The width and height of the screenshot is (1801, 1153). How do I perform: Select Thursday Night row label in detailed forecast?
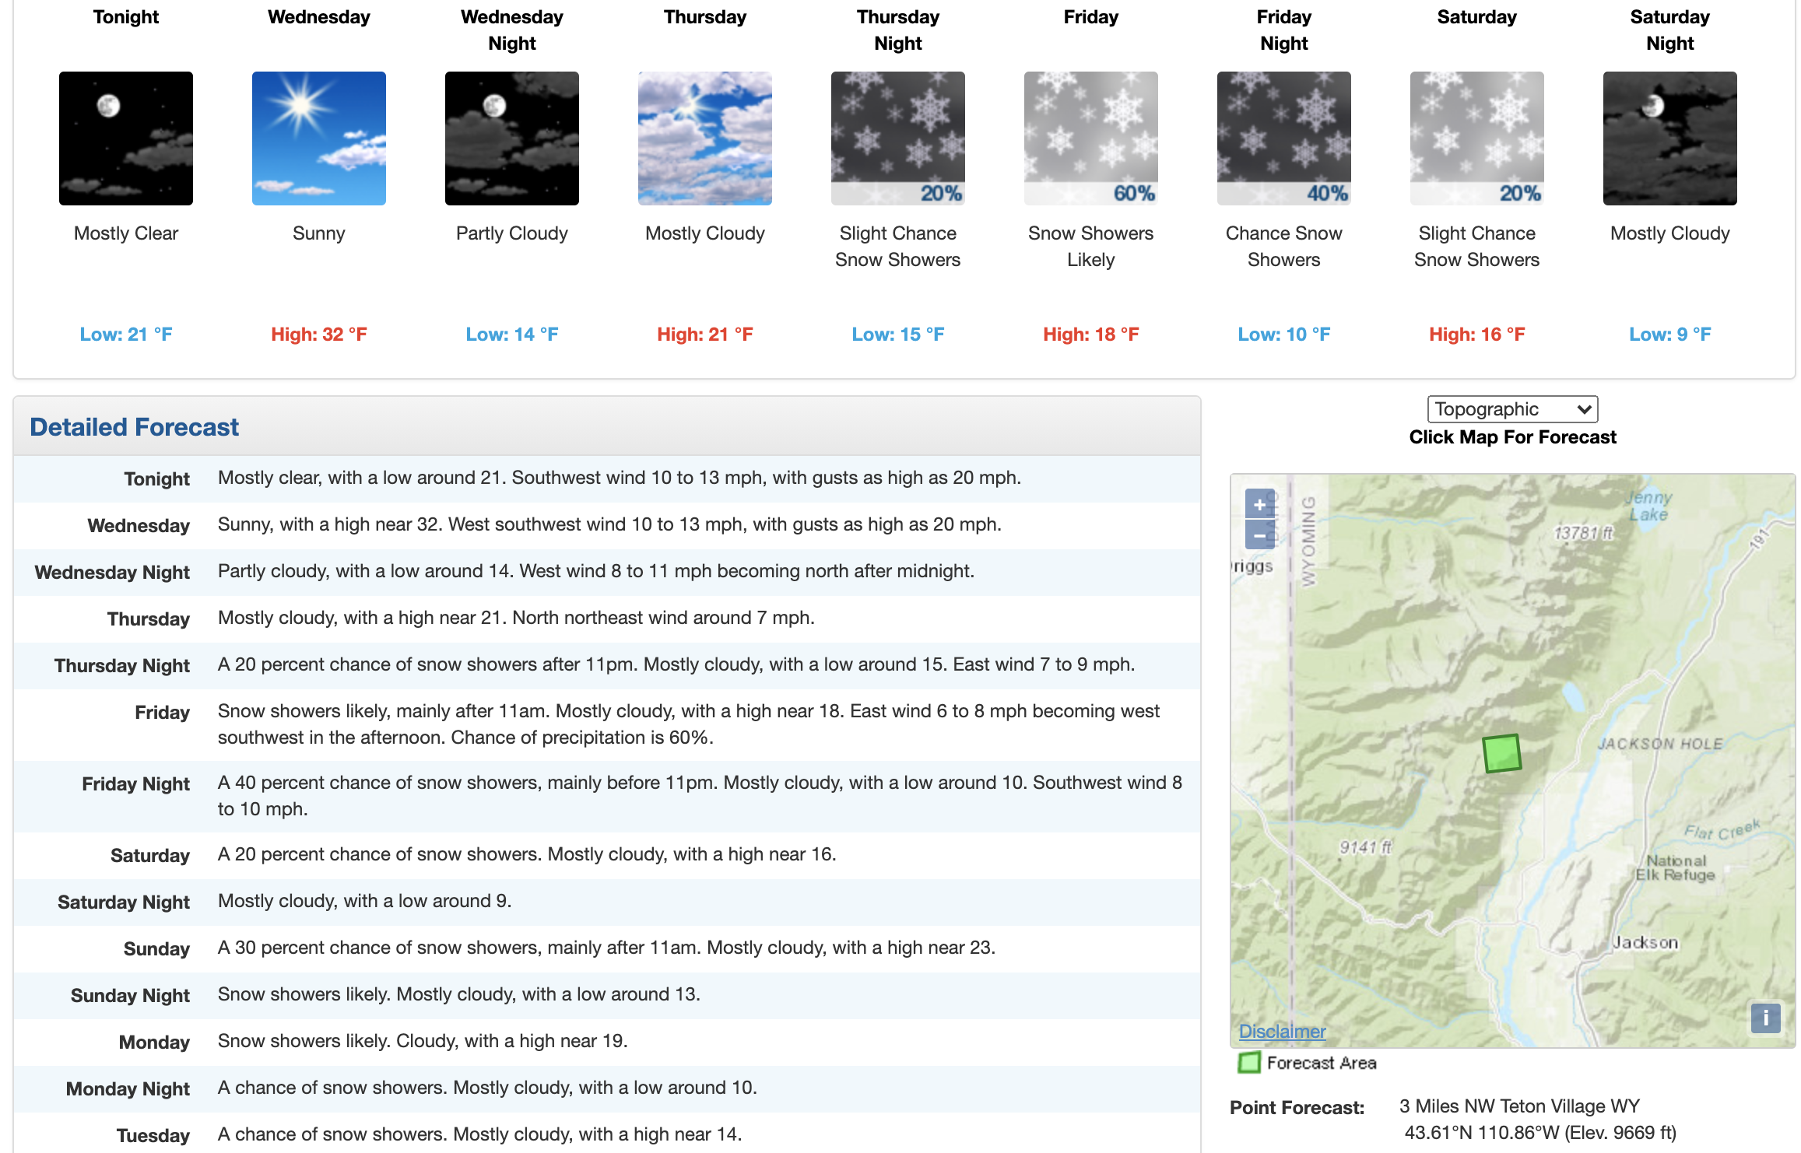click(122, 666)
